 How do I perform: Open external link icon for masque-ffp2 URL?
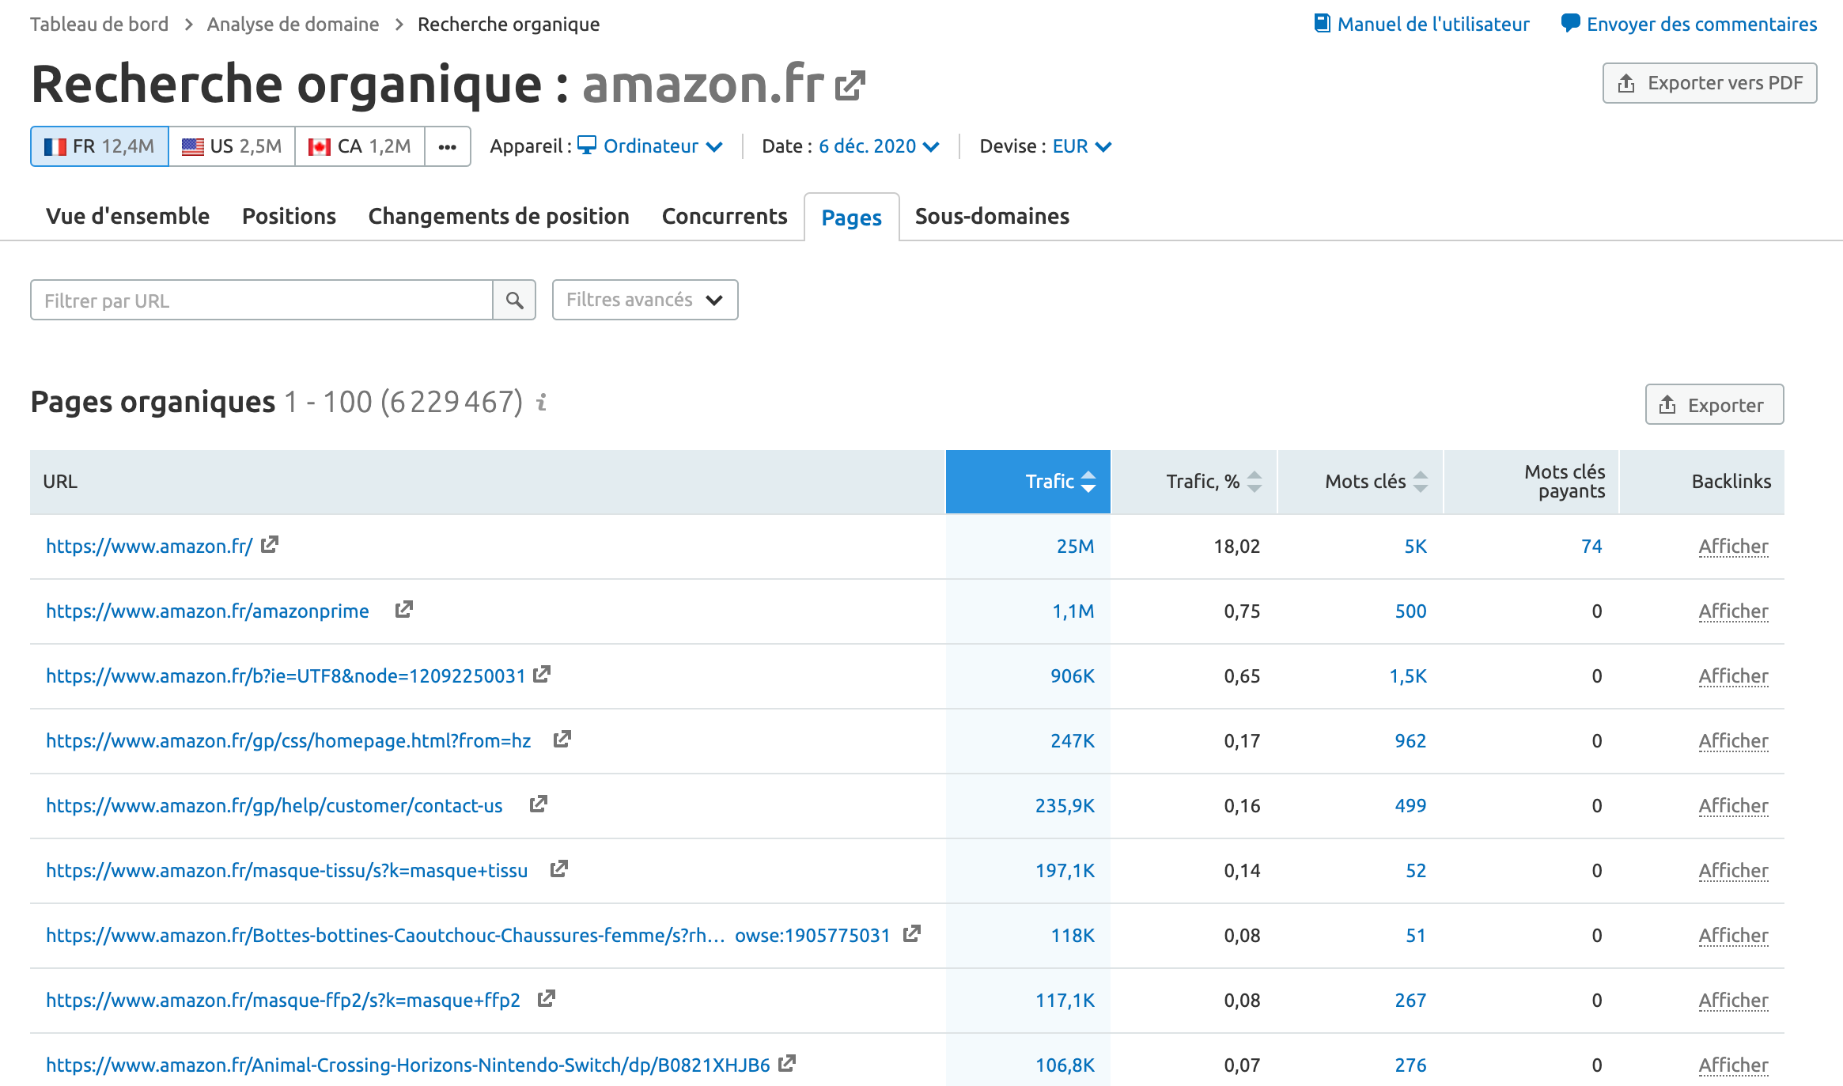point(547,998)
